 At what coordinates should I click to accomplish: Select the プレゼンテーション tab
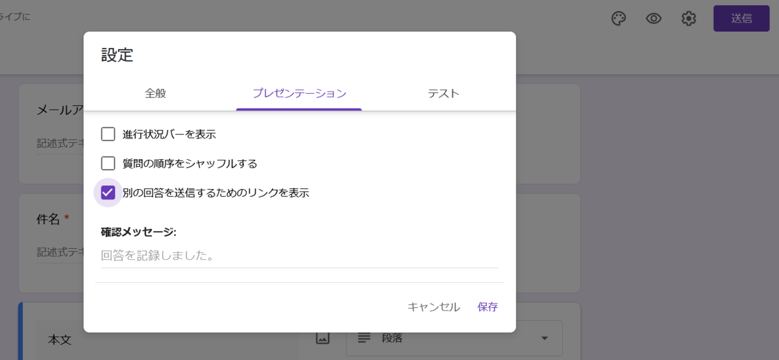299,93
